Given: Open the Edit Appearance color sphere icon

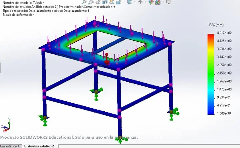Looking at the screenshot, I should (x=151, y=2).
